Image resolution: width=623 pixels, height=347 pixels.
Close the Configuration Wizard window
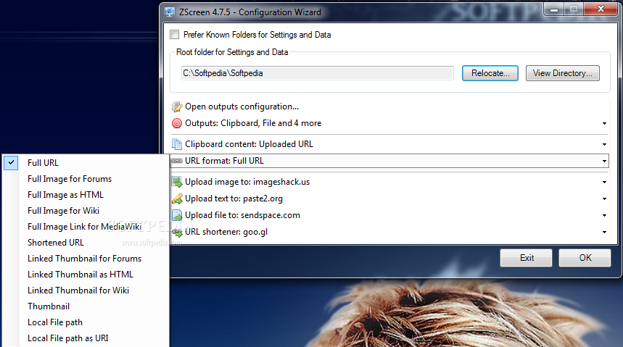click(601, 9)
